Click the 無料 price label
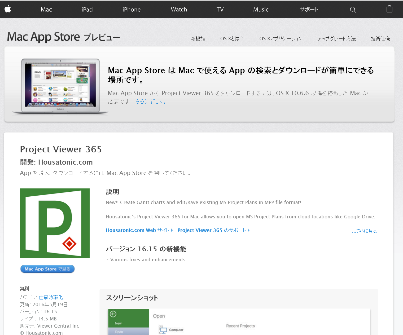Screen dimensions: 403x335 click(x=25, y=289)
